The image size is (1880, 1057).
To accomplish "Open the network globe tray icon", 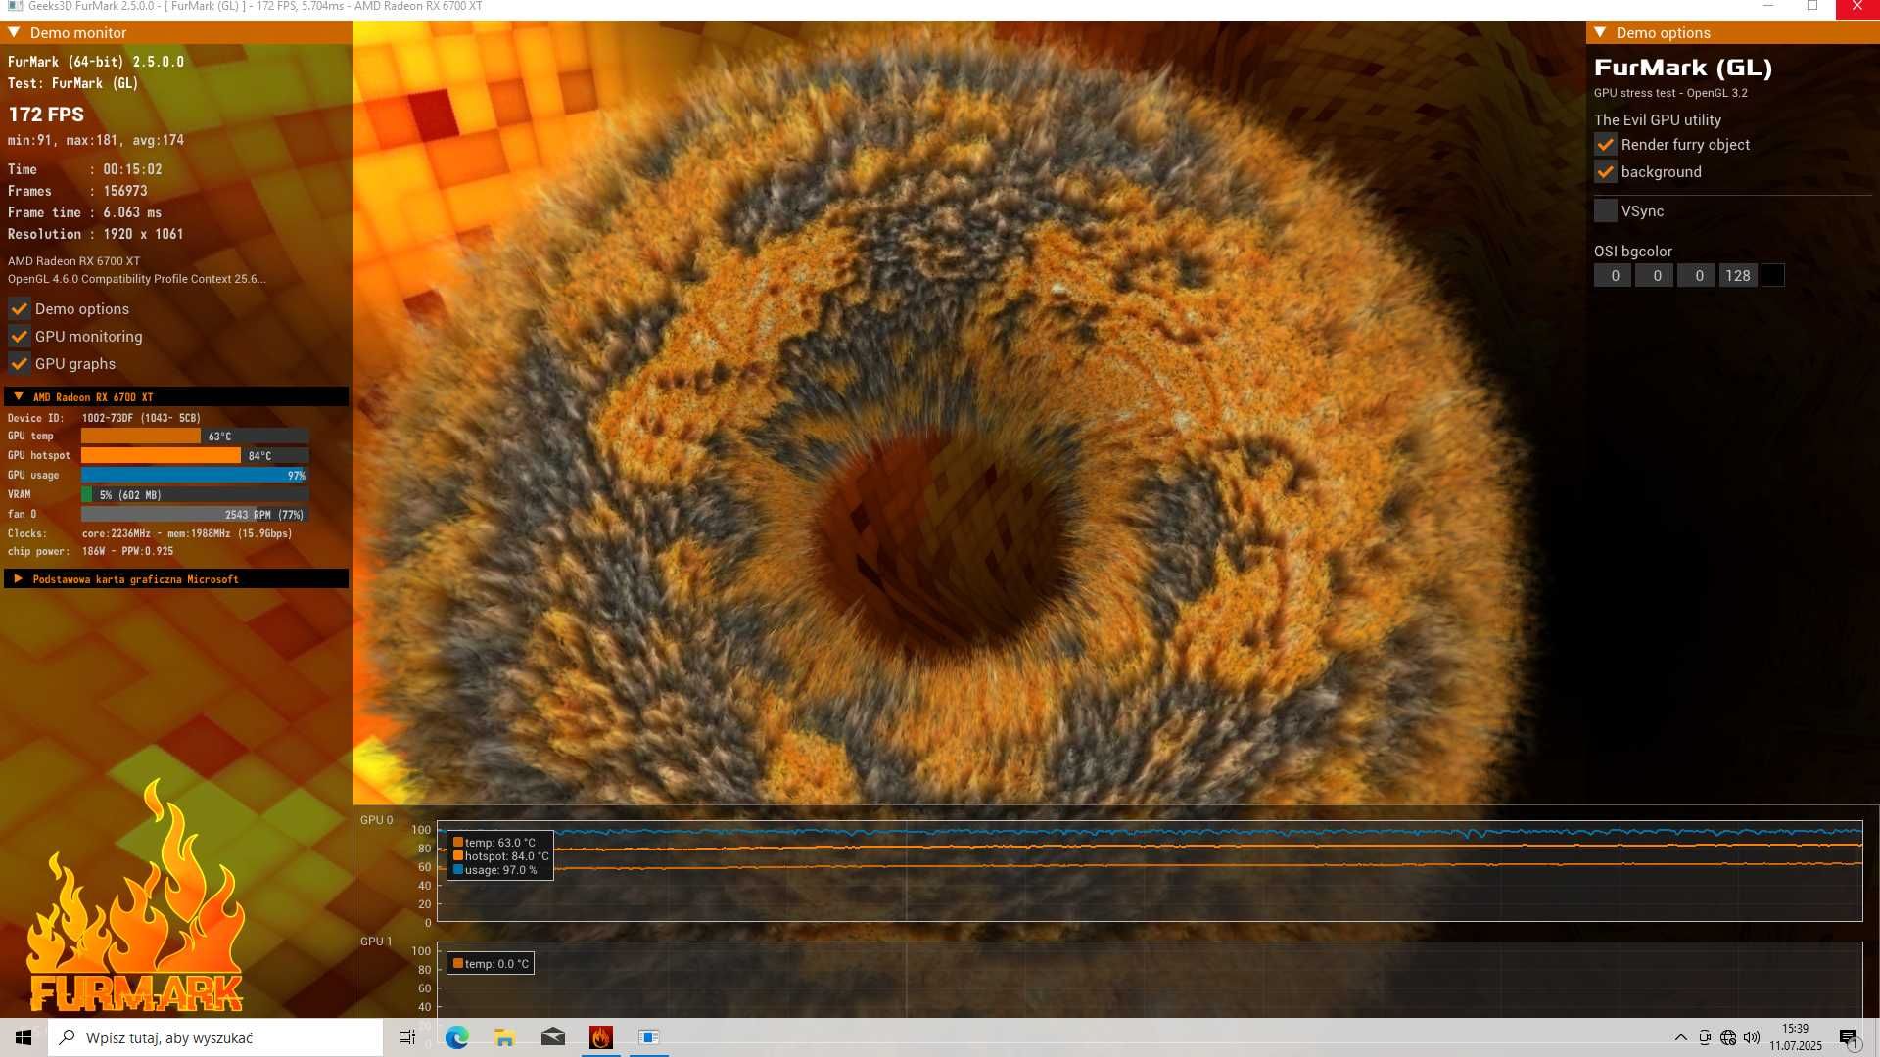I will click(x=1728, y=1037).
